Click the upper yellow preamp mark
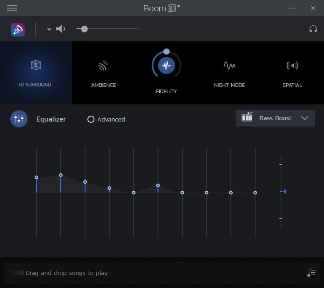The image size is (324, 288). 281,165
